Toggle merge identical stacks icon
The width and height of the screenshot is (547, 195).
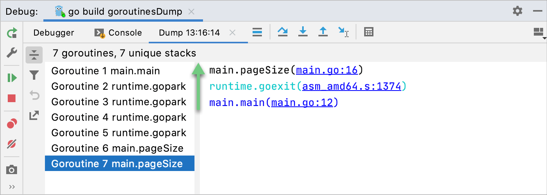tap(34, 55)
